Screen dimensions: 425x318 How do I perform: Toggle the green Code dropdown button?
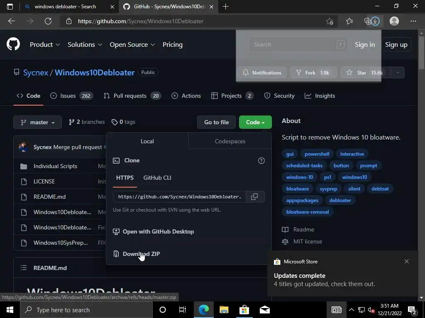pyautogui.click(x=255, y=122)
